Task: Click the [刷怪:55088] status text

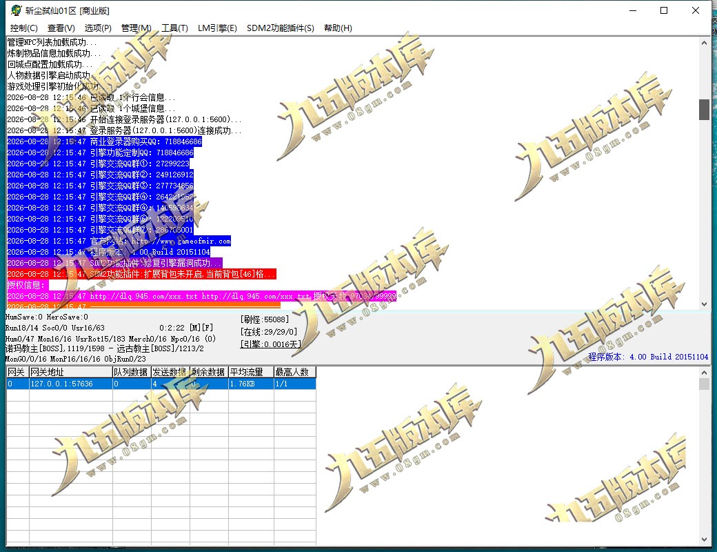Action: (x=265, y=319)
